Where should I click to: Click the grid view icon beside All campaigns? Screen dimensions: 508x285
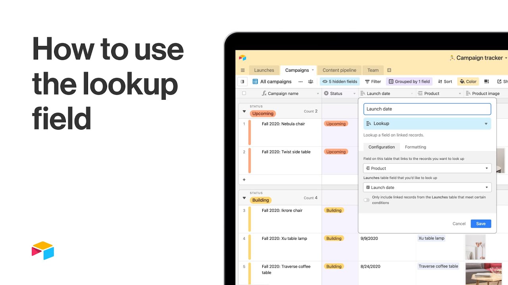(x=255, y=82)
